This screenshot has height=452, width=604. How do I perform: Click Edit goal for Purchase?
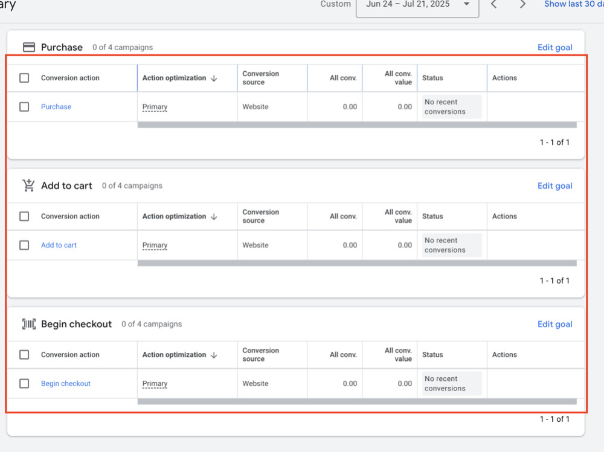[554, 47]
